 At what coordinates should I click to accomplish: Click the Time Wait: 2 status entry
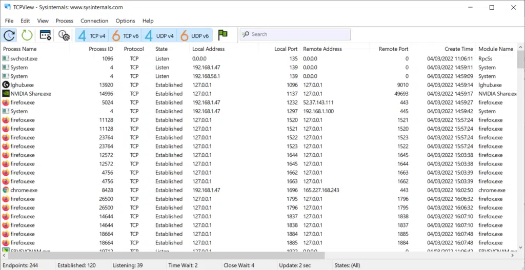click(183, 265)
